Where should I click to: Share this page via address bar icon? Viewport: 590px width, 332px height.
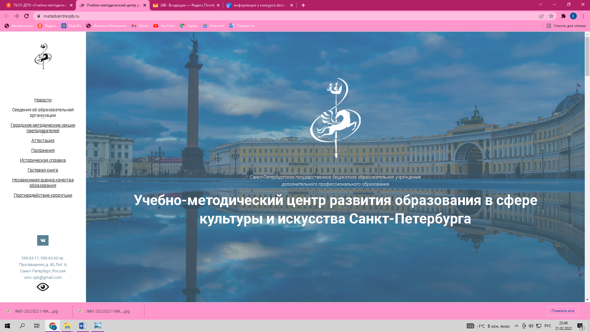tap(541, 16)
